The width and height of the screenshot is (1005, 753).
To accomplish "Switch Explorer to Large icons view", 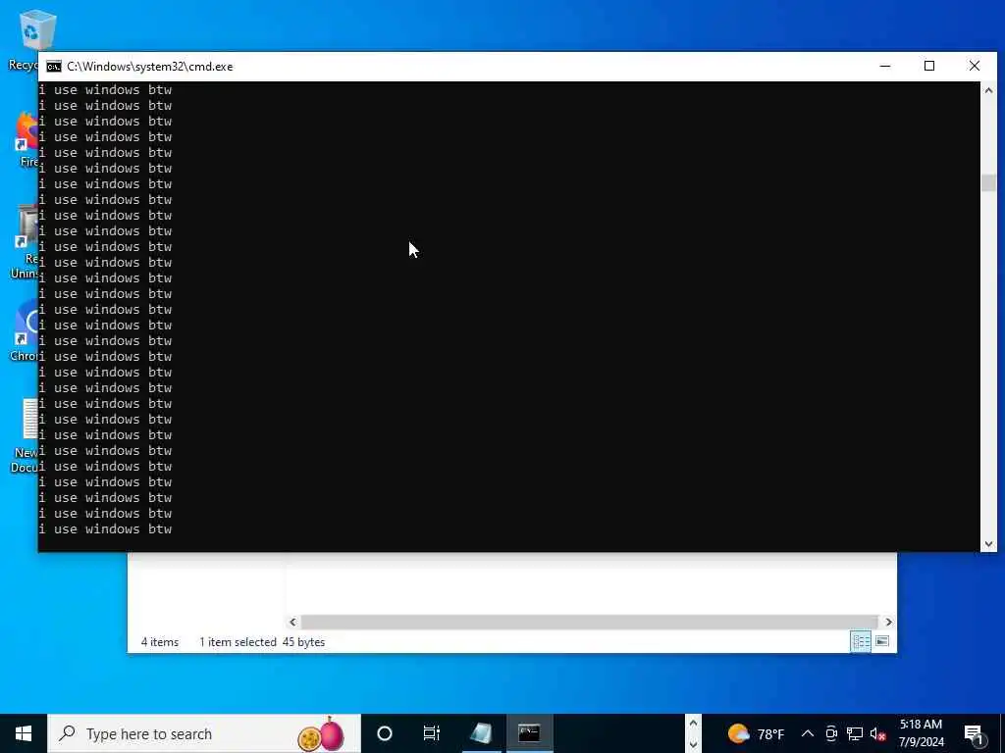I will [882, 641].
